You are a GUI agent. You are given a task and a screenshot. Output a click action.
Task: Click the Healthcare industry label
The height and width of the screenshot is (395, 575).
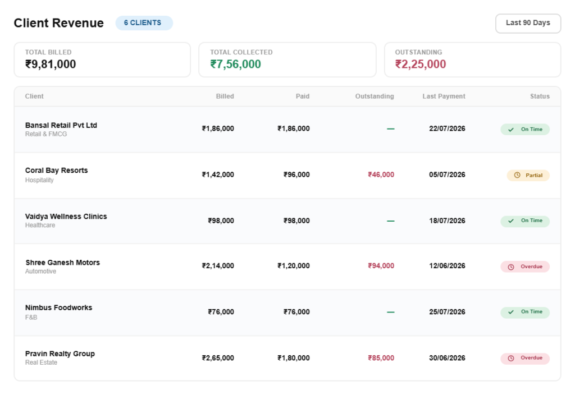(x=40, y=226)
